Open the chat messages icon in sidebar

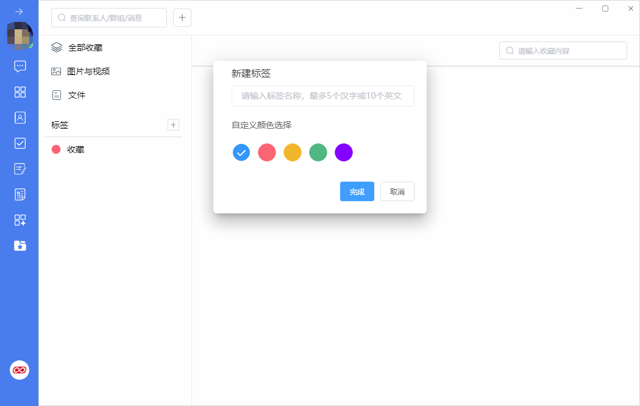pyautogui.click(x=20, y=66)
